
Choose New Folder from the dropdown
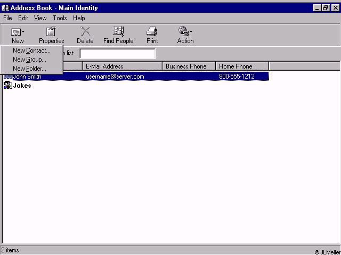click(29, 69)
